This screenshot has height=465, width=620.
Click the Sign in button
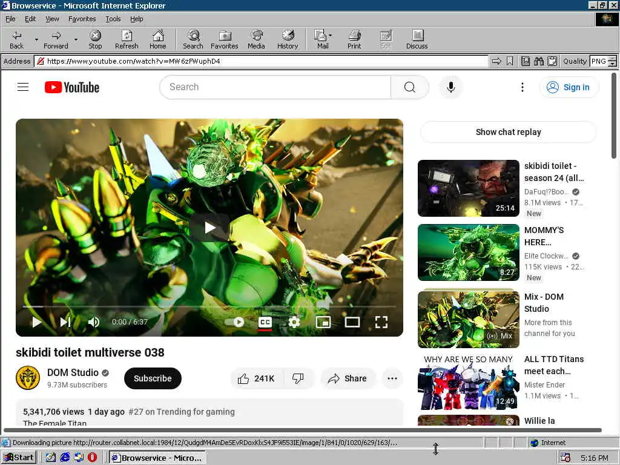tap(569, 87)
